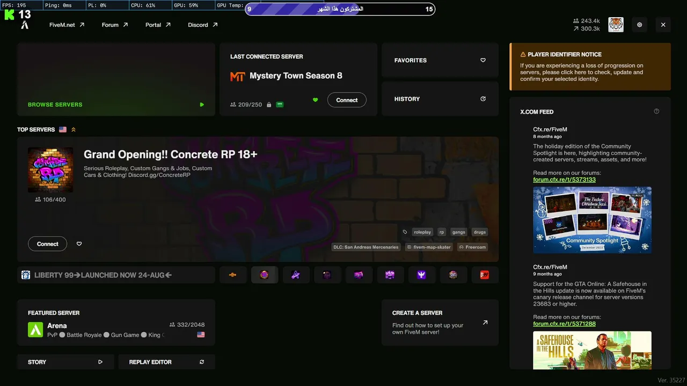This screenshot has width=687, height=386.
Task: Click the LIBERTY 99 LAUNCHED NOW 24-AUG banner text
Action: pyautogui.click(x=103, y=275)
